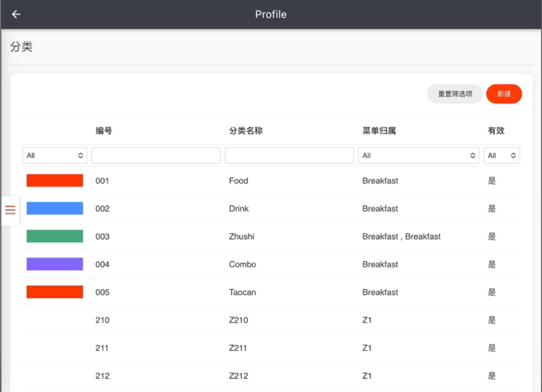Click the 是 value in the Drink row
This screenshot has height=392, width=542.
492,209
